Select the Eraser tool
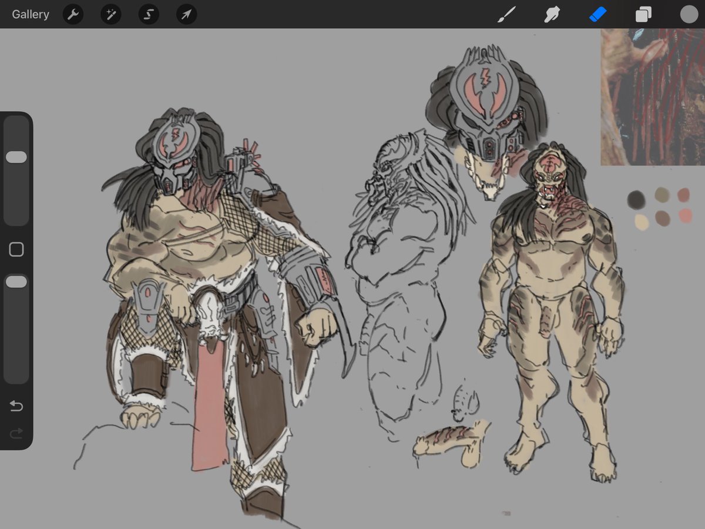Screen dimensions: 705x529 tap(597, 15)
